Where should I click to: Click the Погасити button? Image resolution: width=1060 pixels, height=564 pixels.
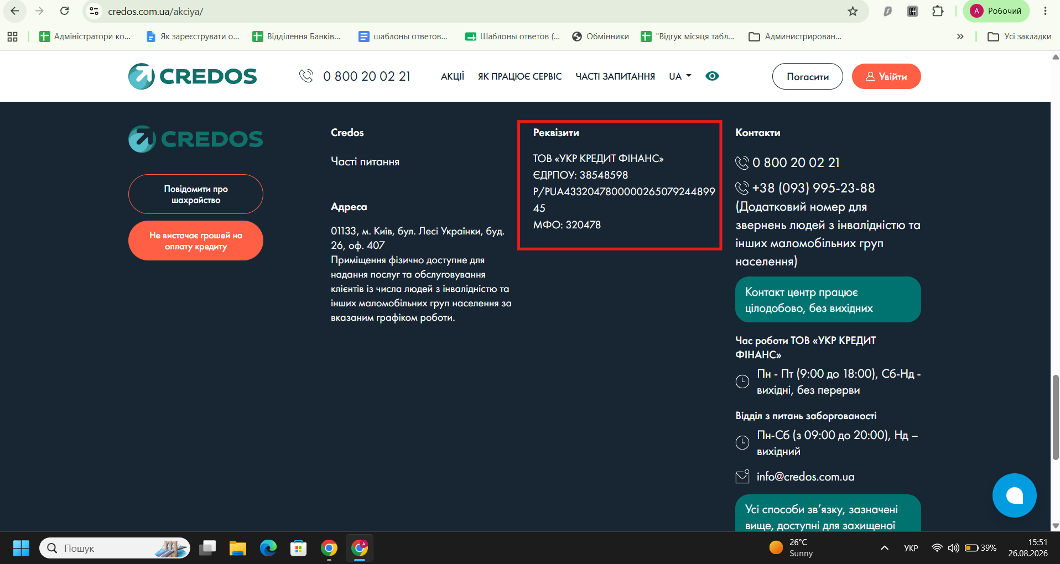[x=808, y=76]
